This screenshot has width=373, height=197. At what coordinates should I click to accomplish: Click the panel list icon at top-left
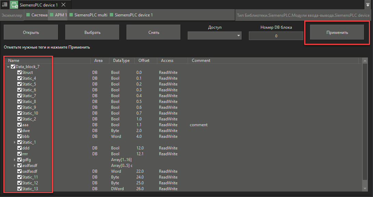click(x=4, y=4)
